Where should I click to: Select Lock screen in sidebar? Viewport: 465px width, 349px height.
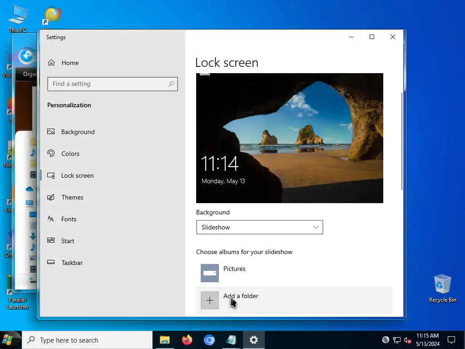point(70,175)
